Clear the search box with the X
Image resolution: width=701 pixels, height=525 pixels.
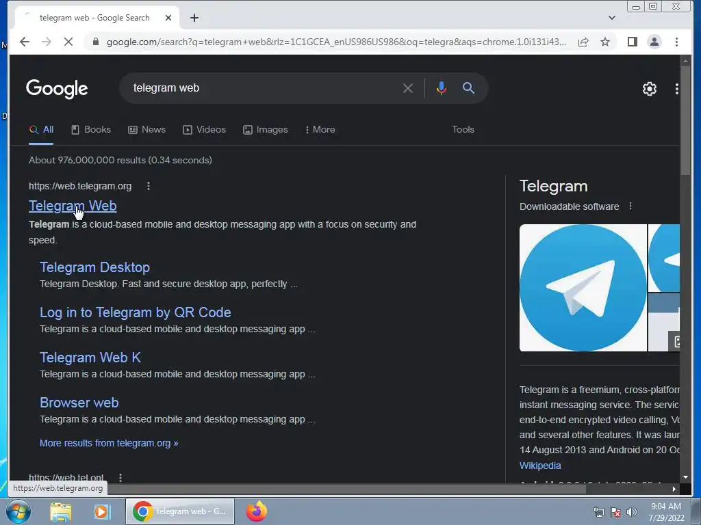(x=408, y=88)
